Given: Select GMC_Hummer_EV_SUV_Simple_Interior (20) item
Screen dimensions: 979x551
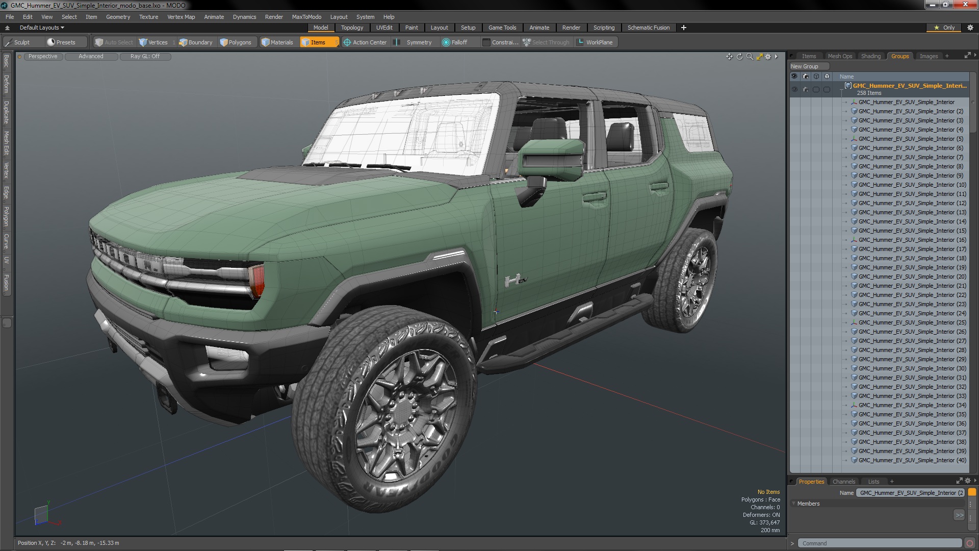Looking at the screenshot, I should click(x=912, y=277).
